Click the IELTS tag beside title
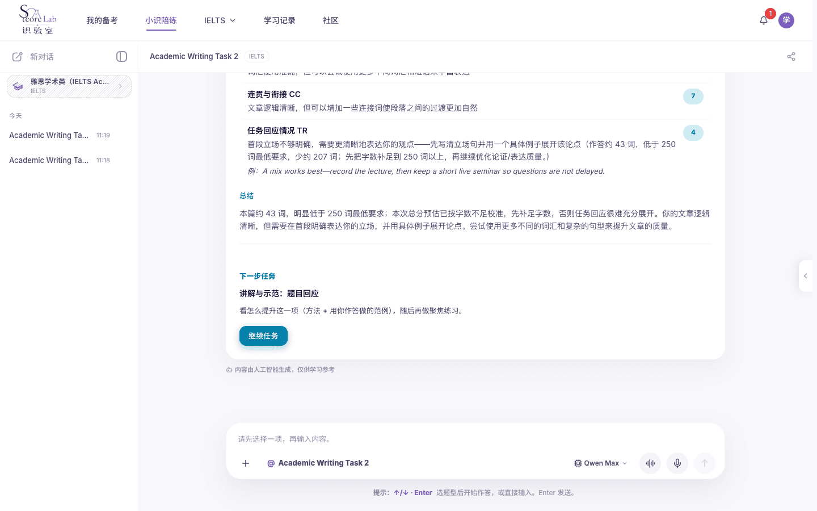The width and height of the screenshot is (817, 511). [256, 56]
